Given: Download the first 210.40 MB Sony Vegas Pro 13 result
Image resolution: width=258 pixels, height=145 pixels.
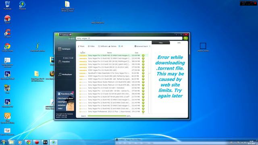Looking at the screenshot, I should pos(143,56).
